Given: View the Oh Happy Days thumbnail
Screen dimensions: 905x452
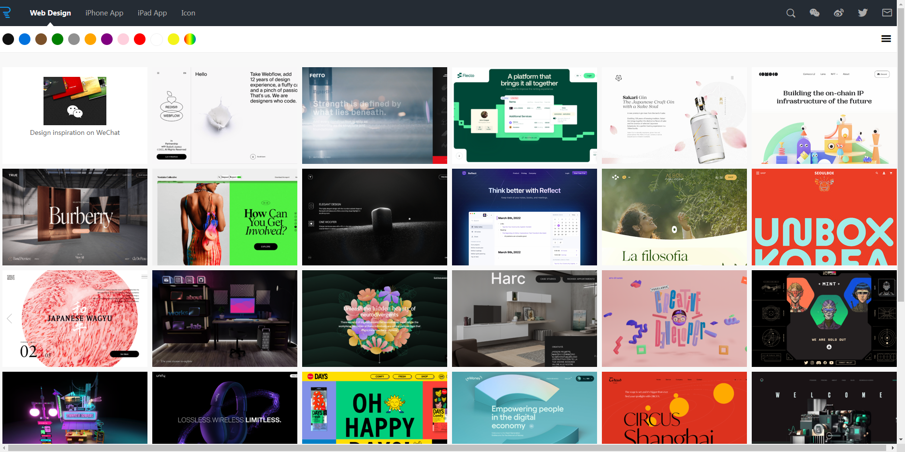Looking at the screenshot, I should tap(375, 408).
